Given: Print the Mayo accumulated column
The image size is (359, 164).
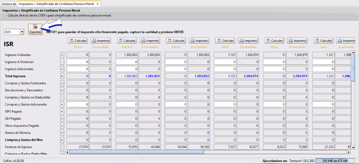Looking at the screenshot, I should (297, 41).
